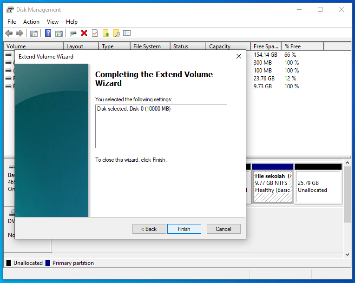
Task: Open the Action menu
Action: coord(32,22)
